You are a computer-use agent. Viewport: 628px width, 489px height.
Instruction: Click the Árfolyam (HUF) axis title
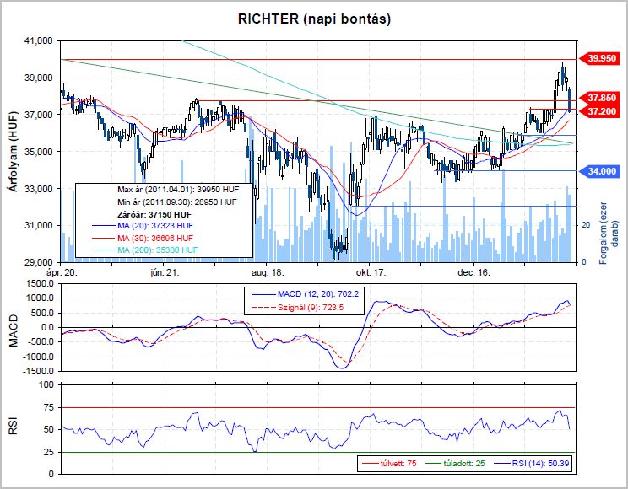(14, 151)
